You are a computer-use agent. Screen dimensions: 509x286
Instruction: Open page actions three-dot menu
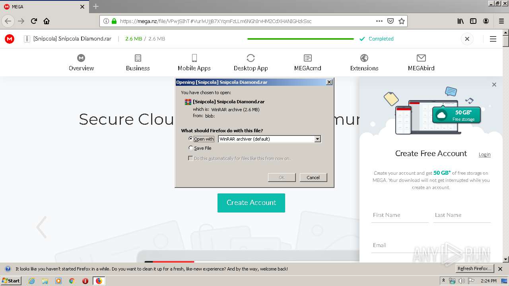tap(379, 21)
